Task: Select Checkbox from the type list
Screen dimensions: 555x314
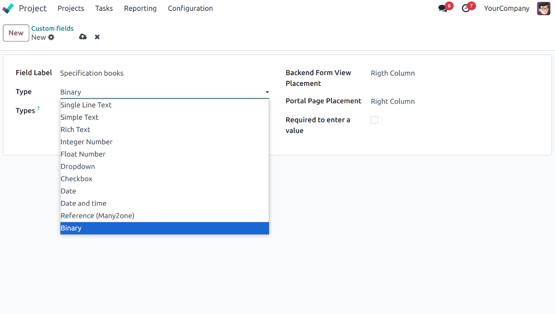Action: (77, 179)
